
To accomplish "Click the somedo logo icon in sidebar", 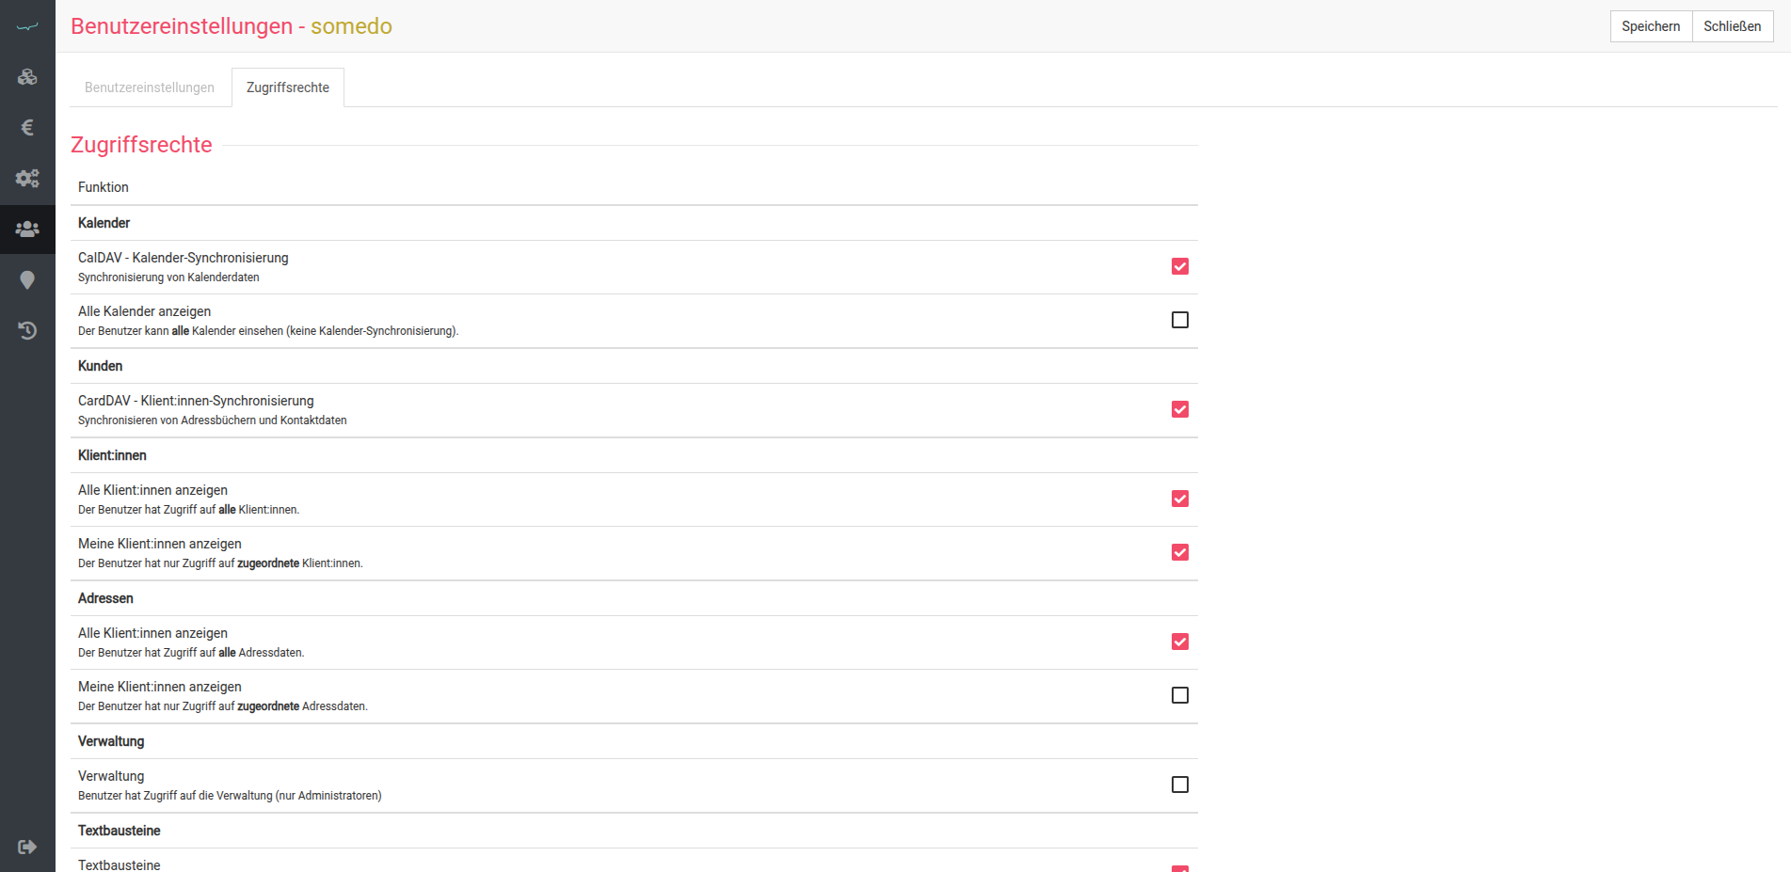I will tap(27, 26).
